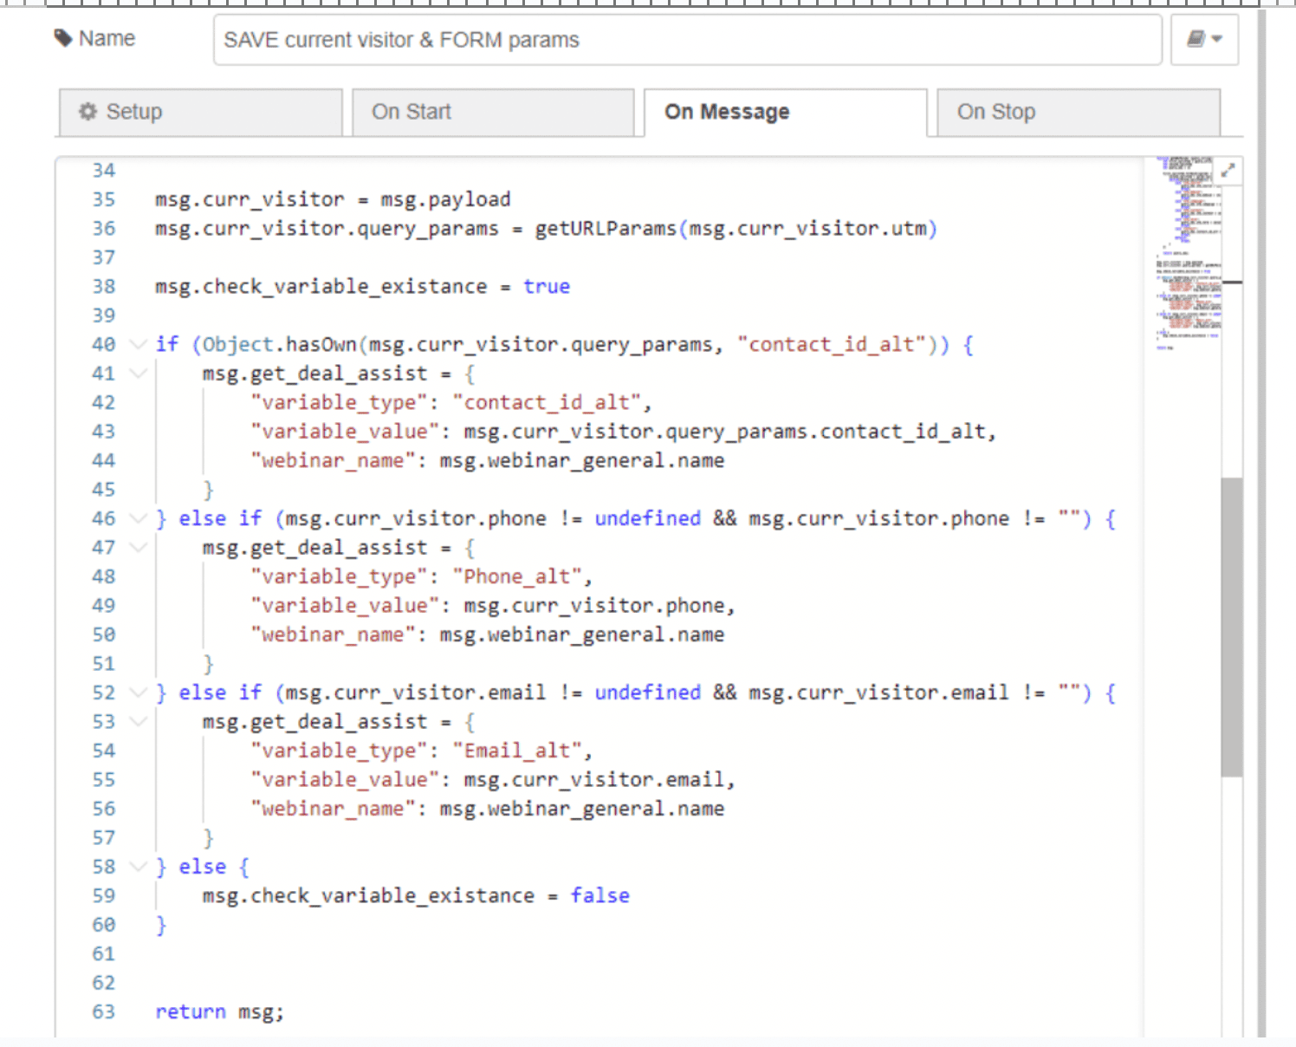Click the editor vertical scrollbar thumb
1296x1047 pixels.
[1231, 626]
